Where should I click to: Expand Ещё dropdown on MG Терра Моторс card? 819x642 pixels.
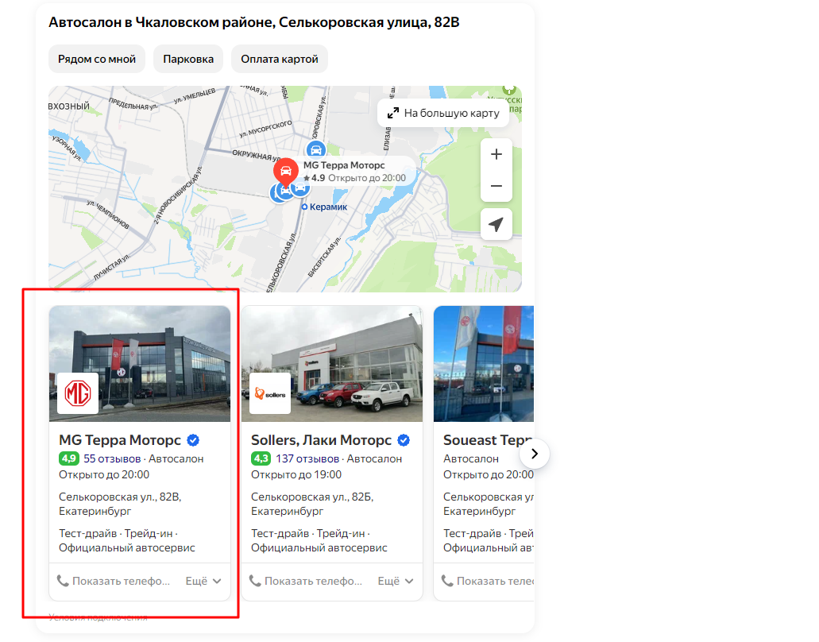[203, 581]
